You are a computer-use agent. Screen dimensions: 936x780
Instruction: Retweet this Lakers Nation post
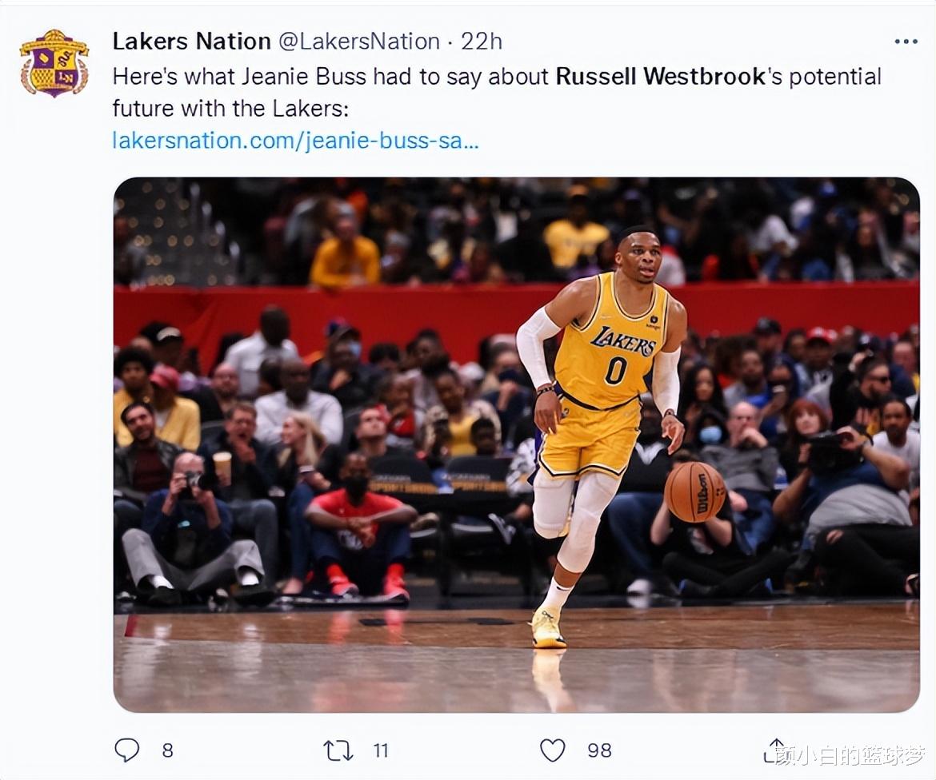[338, 750]
